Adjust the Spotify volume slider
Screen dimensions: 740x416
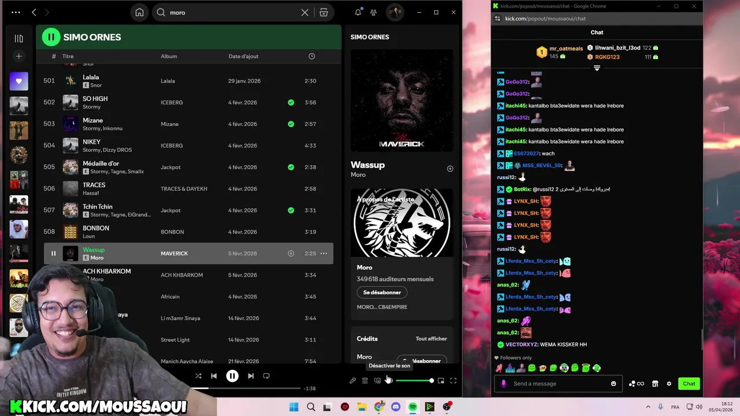coord(415,381)
